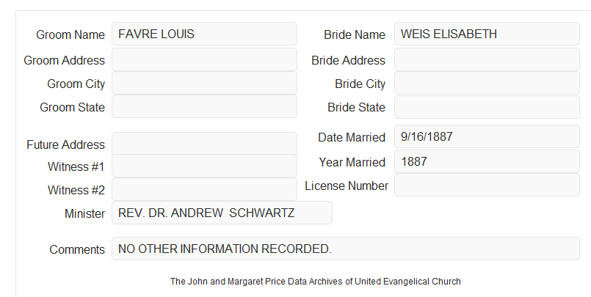Click the Date Married label
Viewport: 591px width, 297px height.
click(x=352, y=137)
